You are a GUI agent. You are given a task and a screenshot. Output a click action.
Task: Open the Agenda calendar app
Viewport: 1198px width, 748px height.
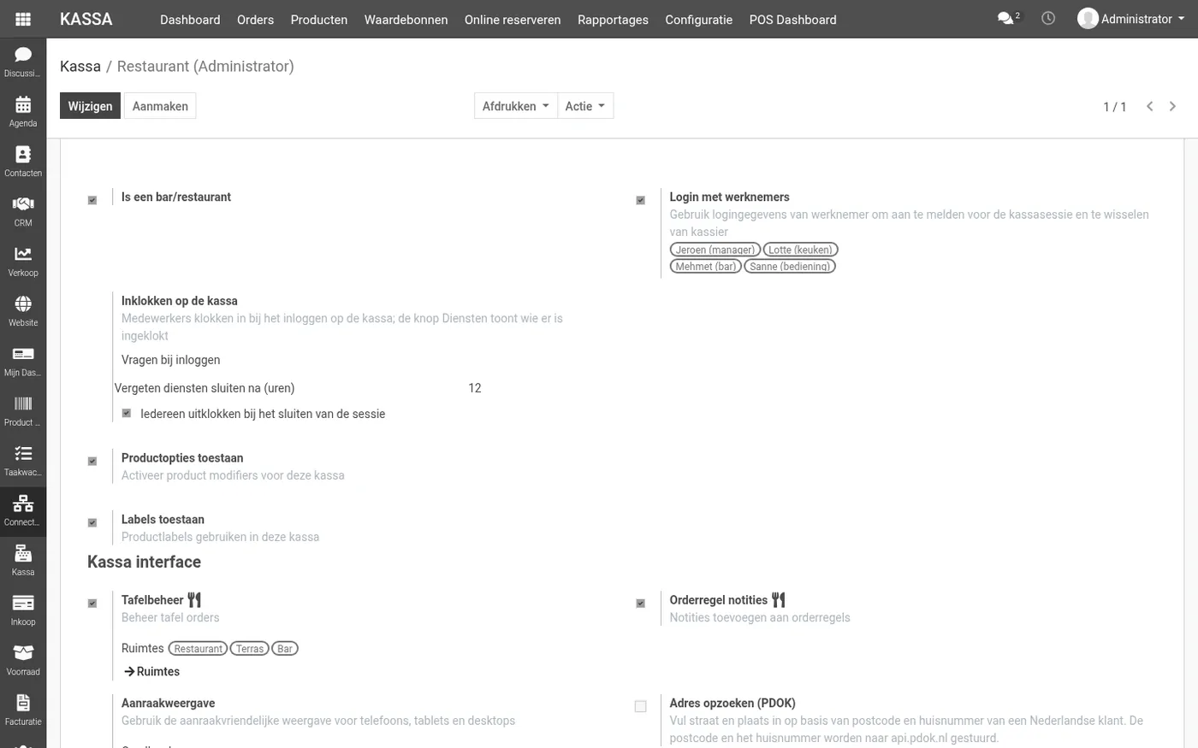pyautogui.click(x=23, y=111)
